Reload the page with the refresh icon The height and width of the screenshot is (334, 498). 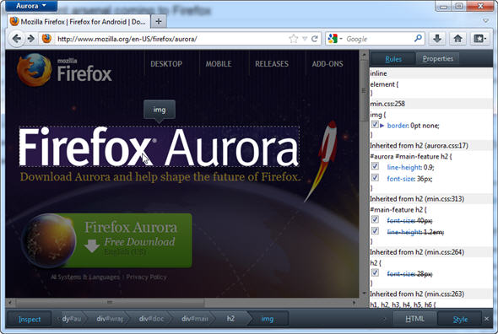315,39
